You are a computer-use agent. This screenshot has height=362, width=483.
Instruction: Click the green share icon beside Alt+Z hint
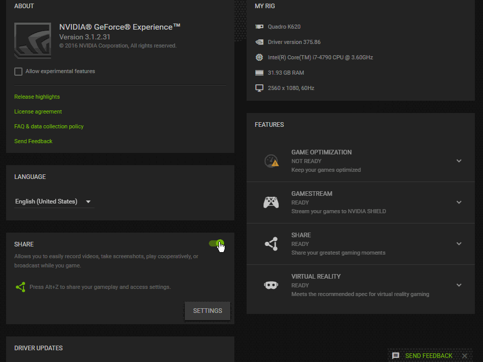(x=20, y=287)
